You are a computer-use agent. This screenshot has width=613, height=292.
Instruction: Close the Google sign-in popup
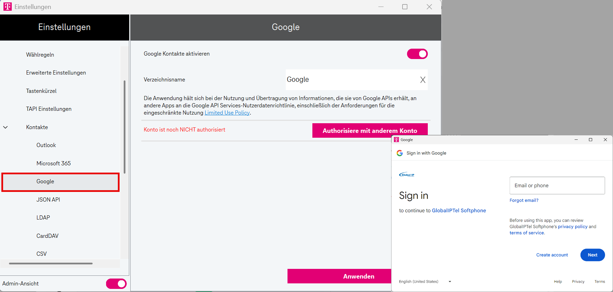[605, 140]
